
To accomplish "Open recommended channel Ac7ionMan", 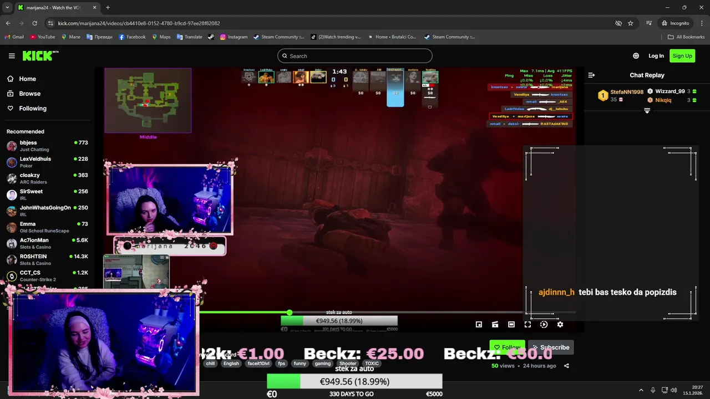I will tap(47, 243).
